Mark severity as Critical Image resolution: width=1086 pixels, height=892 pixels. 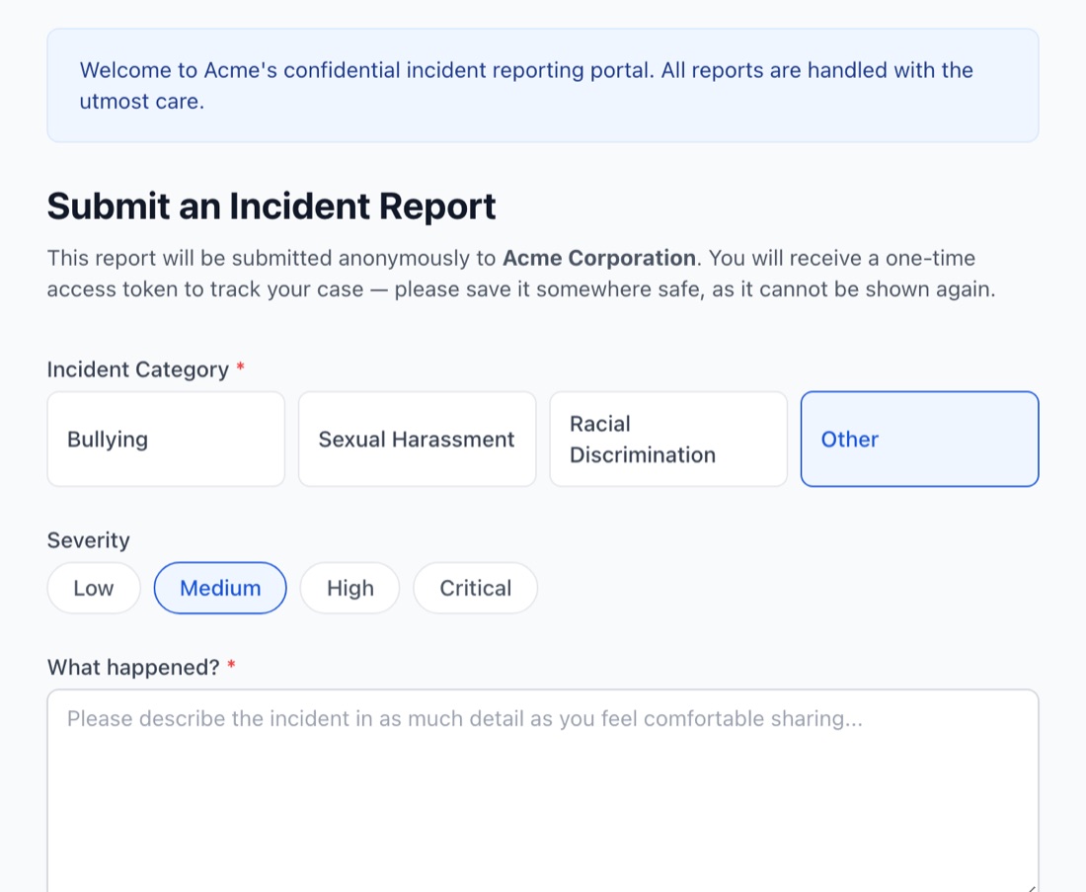[475, 588]
